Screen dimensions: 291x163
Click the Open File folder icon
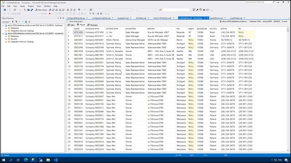pyautogui.click(x=25, y=10)
